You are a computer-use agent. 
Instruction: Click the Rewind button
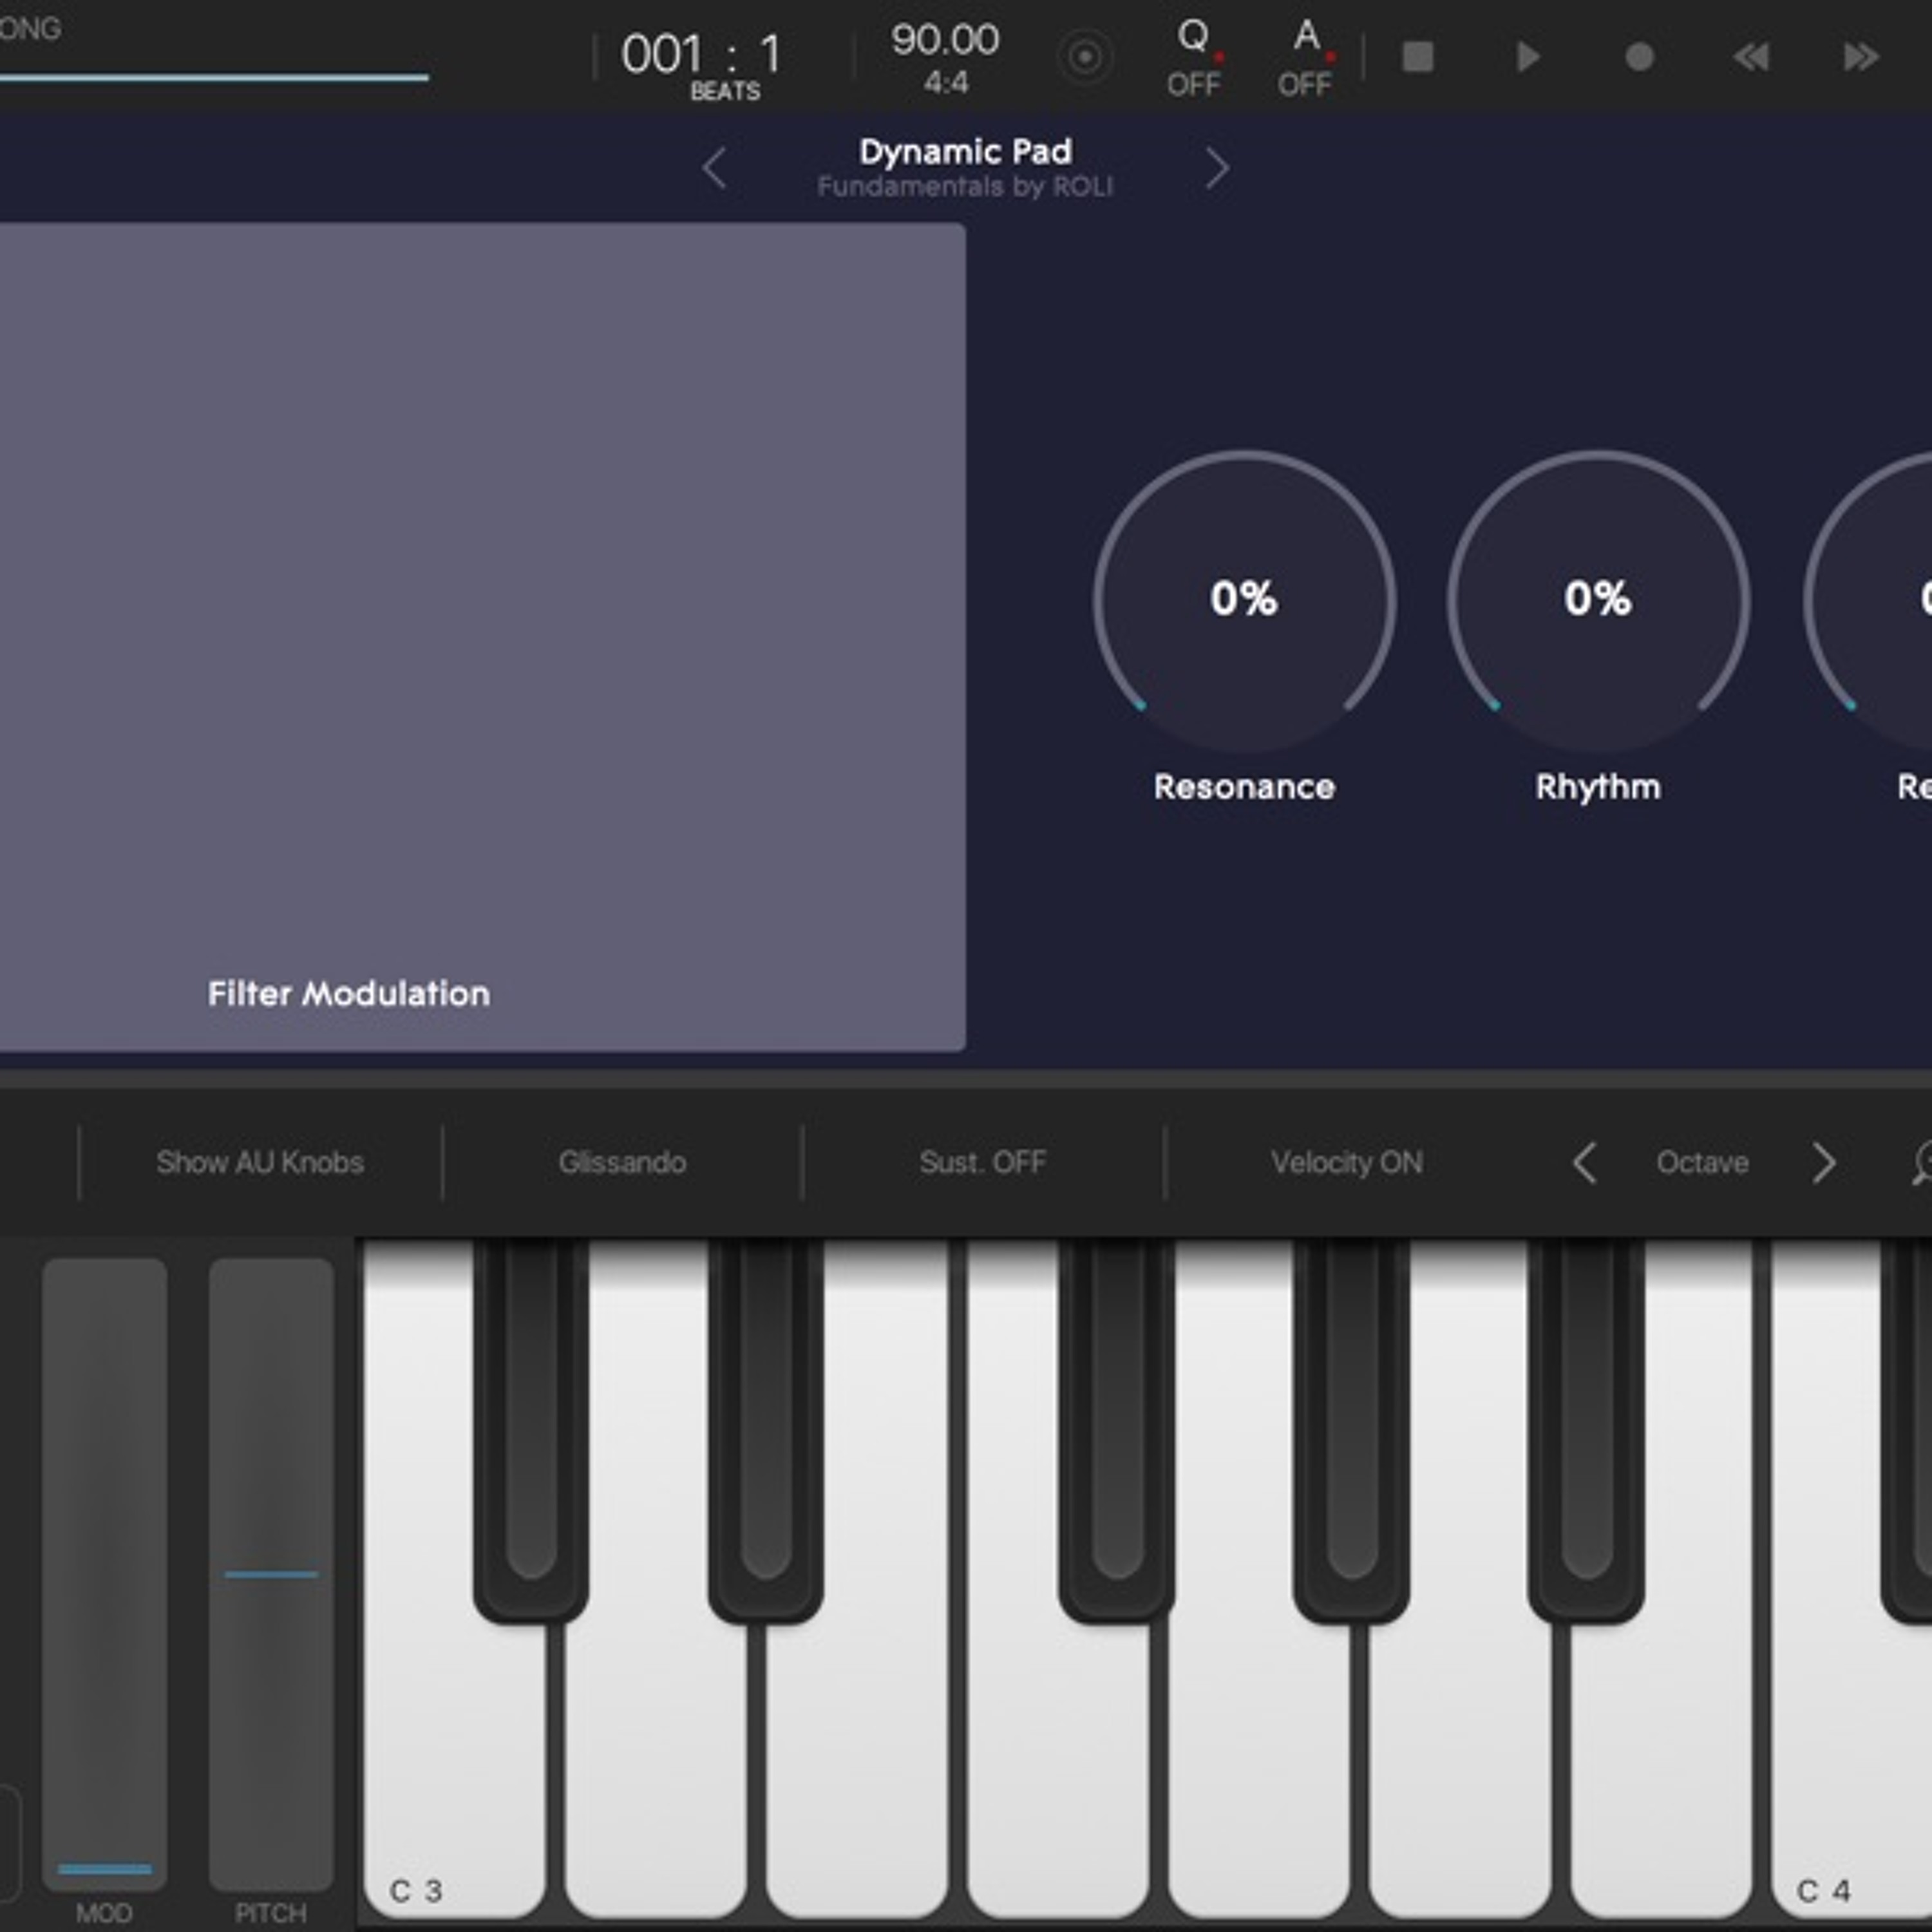click(x=1750, y=57)
